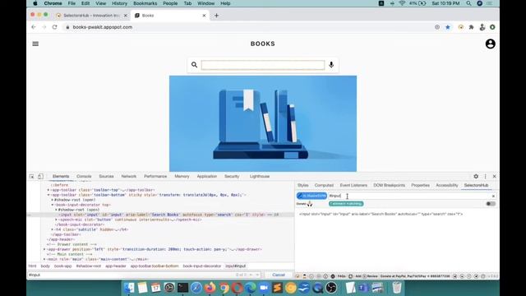Expand the app-toolbar toolbar-top node
This screenshot has width=526, height=296.
(48, 190)
